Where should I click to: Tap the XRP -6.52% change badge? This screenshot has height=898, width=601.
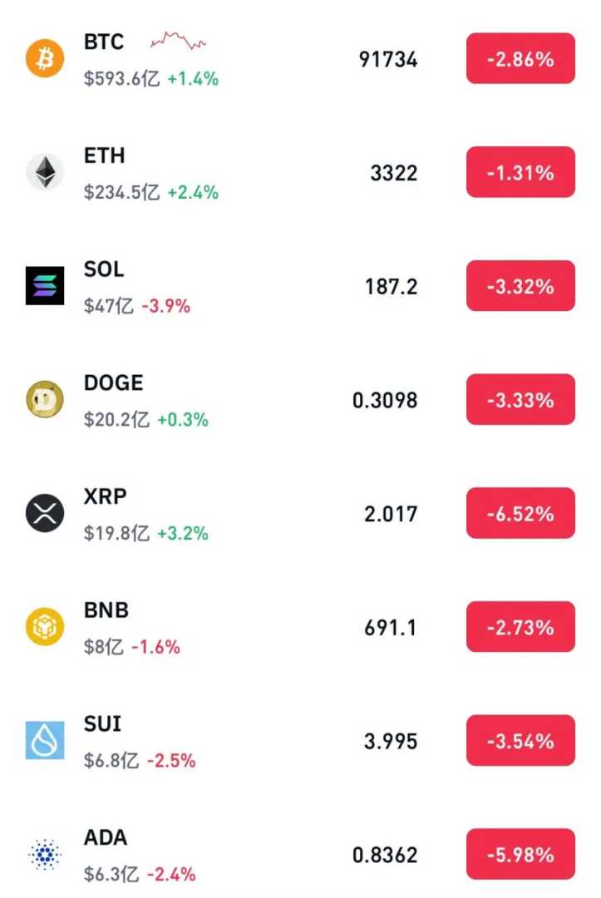coord(520,514)
